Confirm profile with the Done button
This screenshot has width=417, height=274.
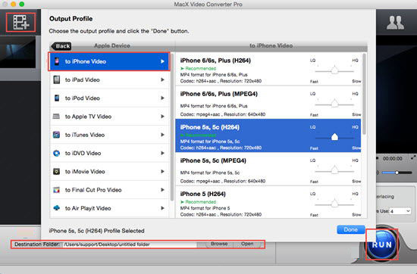click(x=350, y=229)
